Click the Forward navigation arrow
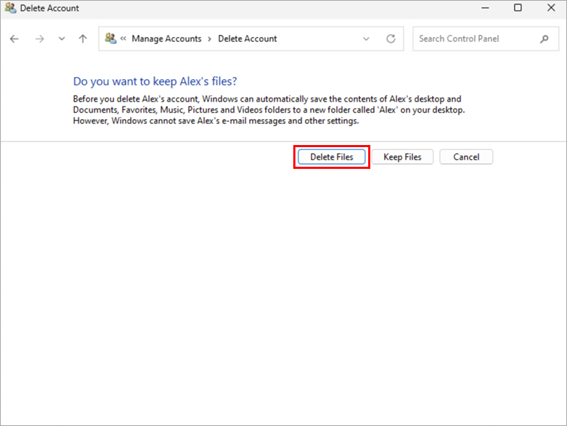567x426 pixels. (39, 39)
